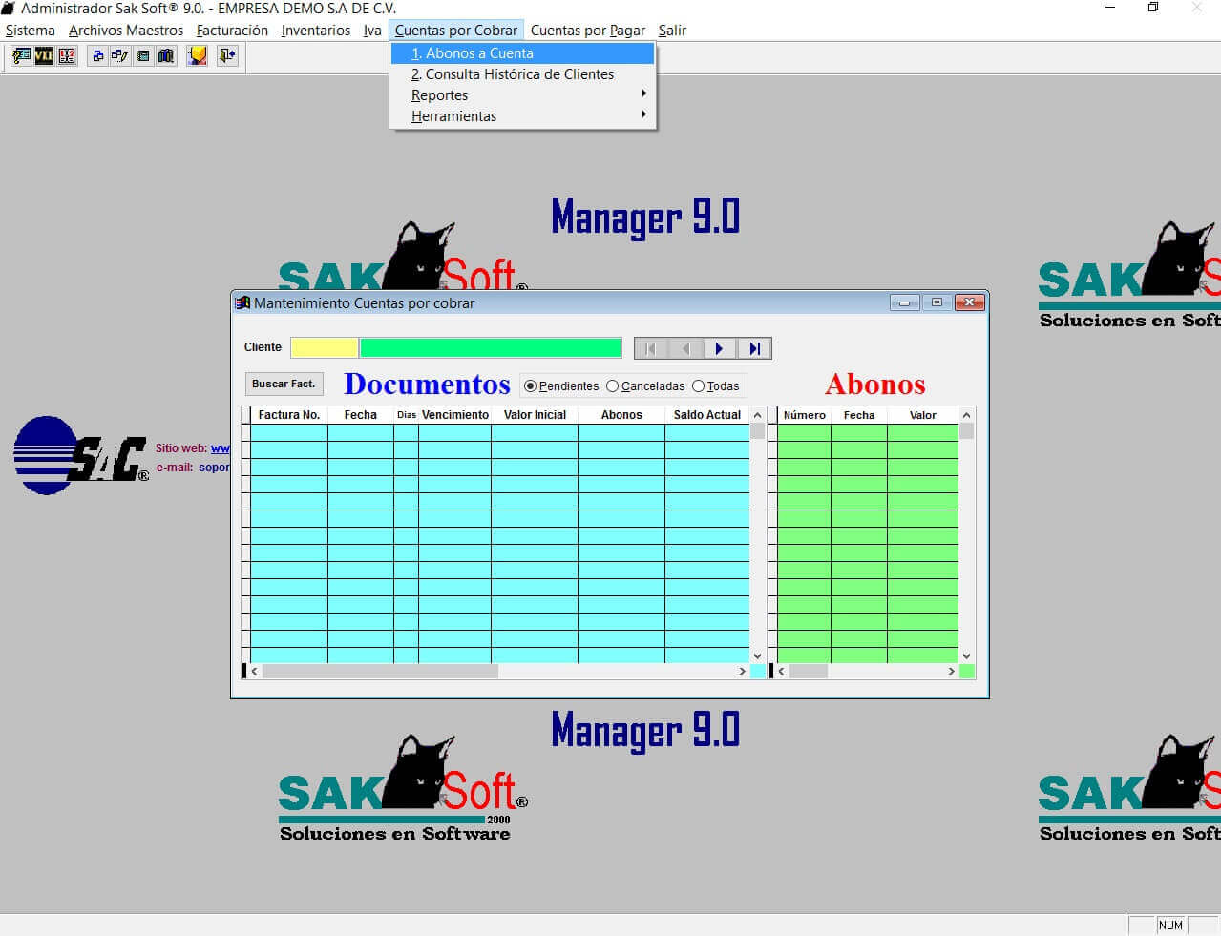
Task: Click the Mantenimiento Cuentas por cobrar window icon
Action: (242, 303)
